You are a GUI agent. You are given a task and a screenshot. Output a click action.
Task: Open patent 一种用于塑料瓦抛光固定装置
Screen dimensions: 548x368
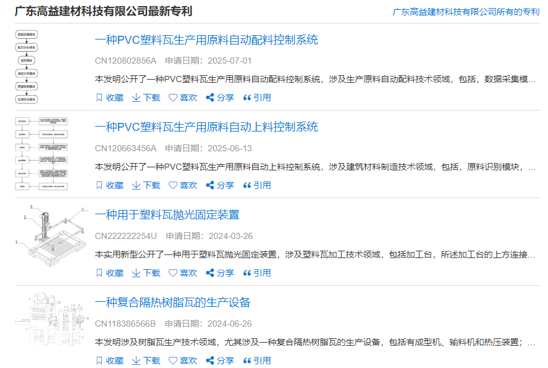click(168, 215)
